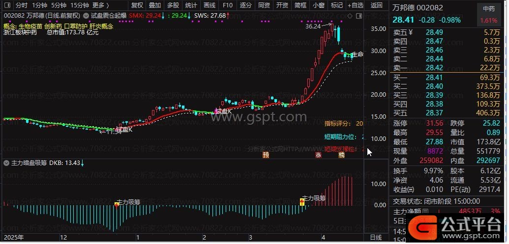
Task: Expand the 主力暗盘吸筹 indicator dropdown
Action: [6, 163]
